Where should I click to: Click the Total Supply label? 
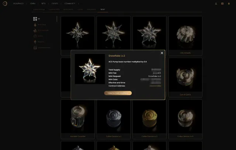pos(114,70)
